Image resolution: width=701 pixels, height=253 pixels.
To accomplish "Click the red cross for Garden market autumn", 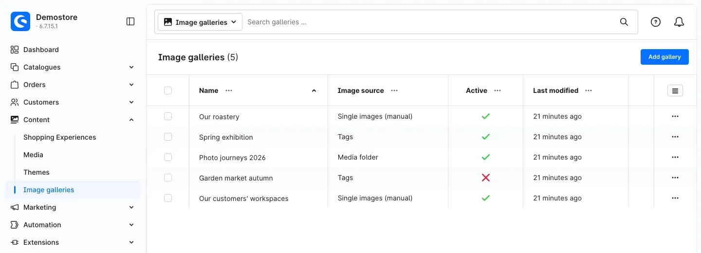I will click(486, 178).
